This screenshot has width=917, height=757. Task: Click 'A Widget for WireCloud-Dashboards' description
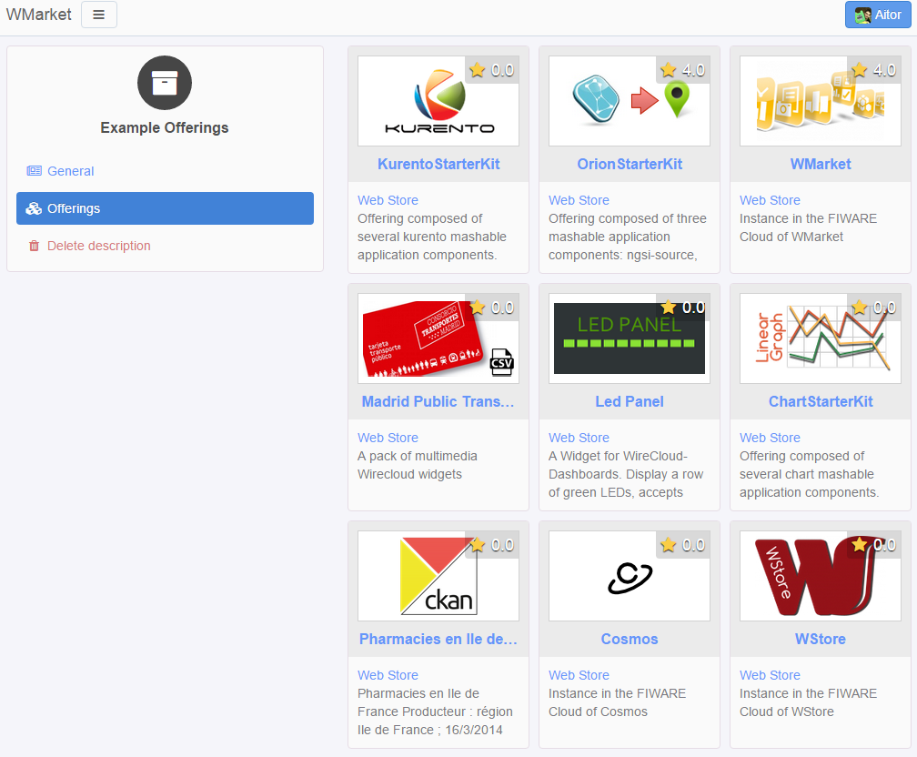(x=626, y=474)
